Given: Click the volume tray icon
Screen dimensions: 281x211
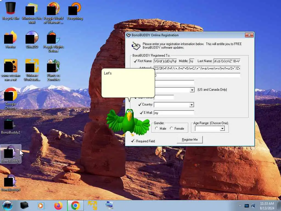Looking at the screenshot, I should point(253,206).
